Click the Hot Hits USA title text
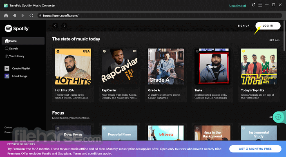This screenshot has width=286, height=157. (65, 90)
